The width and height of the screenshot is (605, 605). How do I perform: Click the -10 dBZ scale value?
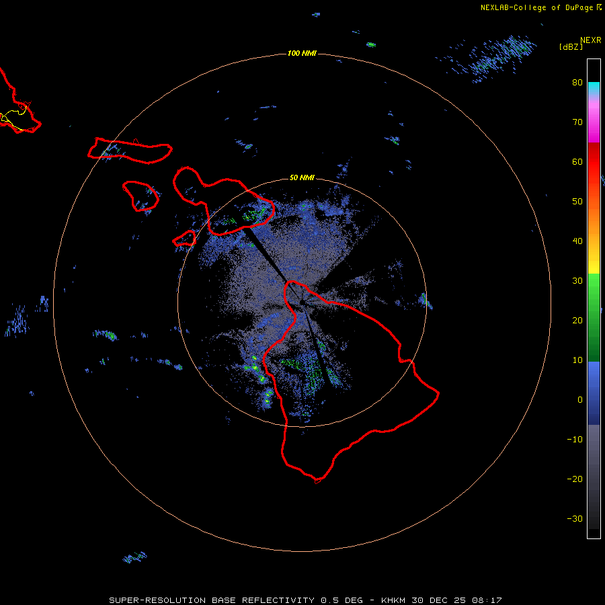coord(575,440)
